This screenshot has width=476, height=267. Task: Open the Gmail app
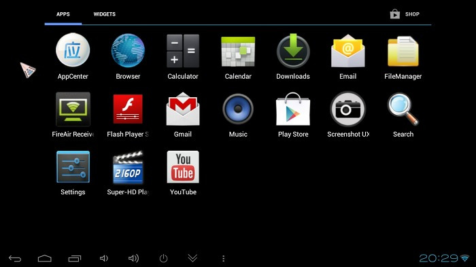click(183, 109)
